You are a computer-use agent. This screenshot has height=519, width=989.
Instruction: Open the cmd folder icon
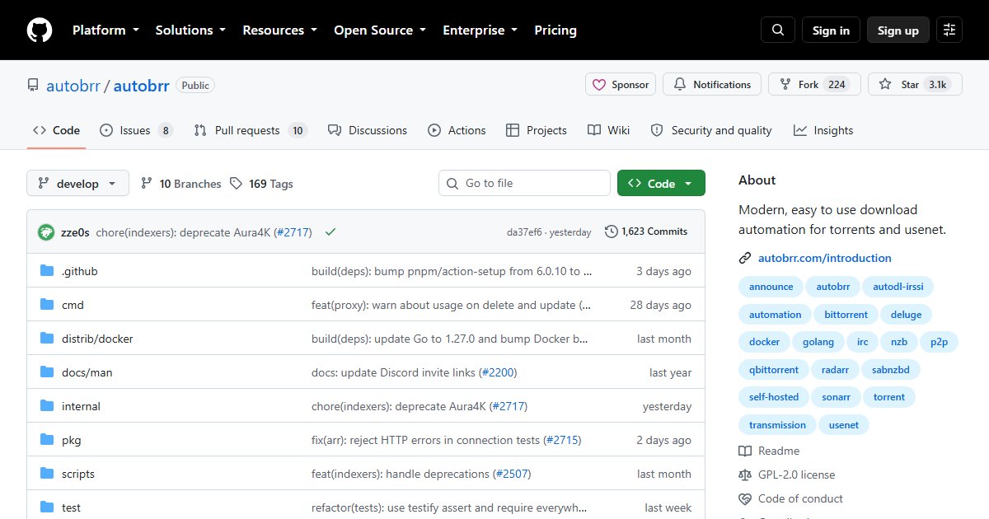(47, 305)
